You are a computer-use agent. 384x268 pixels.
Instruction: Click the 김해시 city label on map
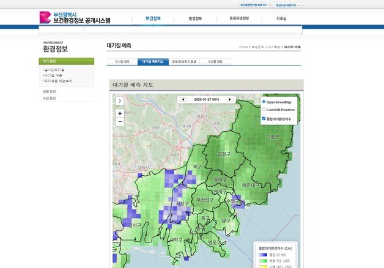pyautogui.click(x=143, y=167)
